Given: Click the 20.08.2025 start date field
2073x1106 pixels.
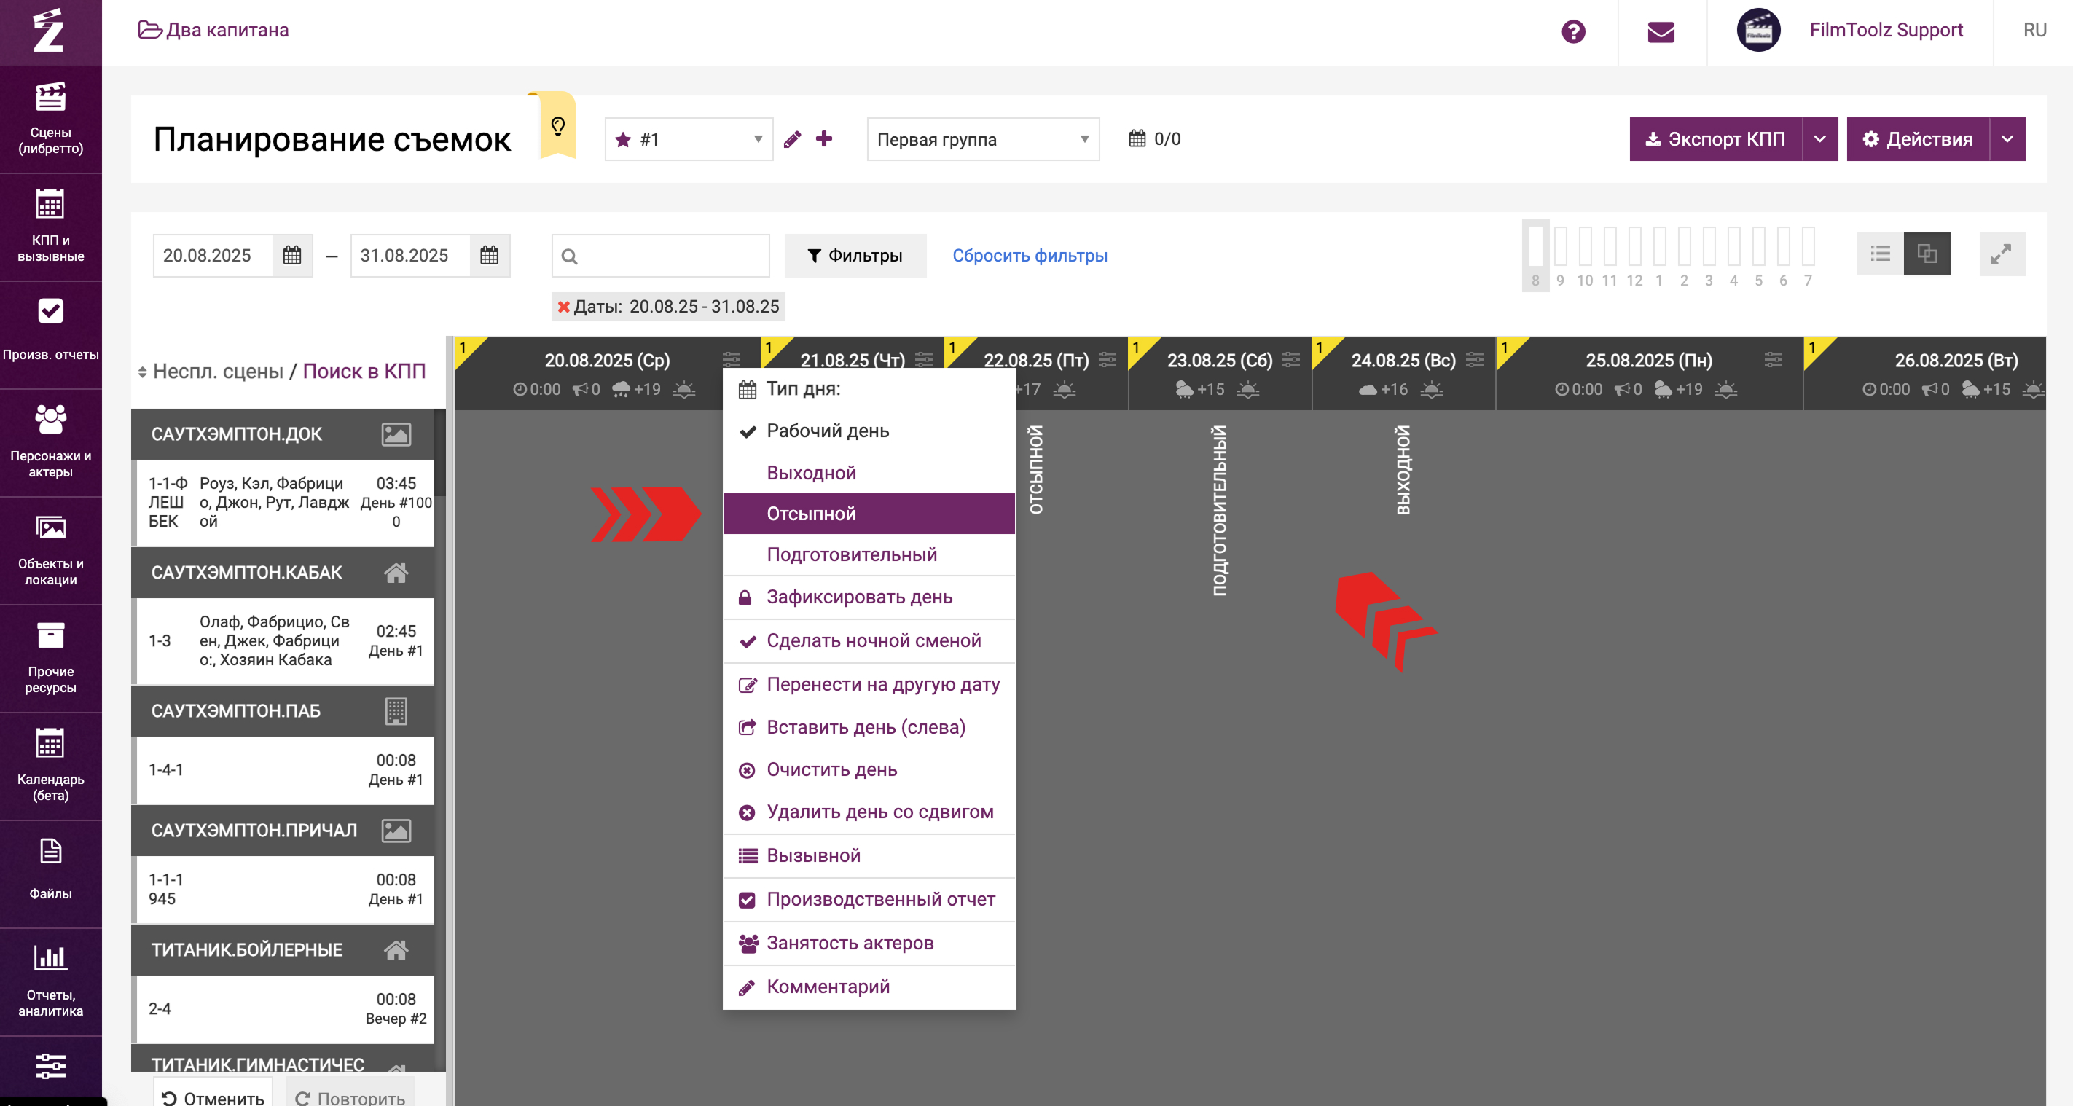Looking at the screenshot, I should pyautogui.click(x=213, y=255).
